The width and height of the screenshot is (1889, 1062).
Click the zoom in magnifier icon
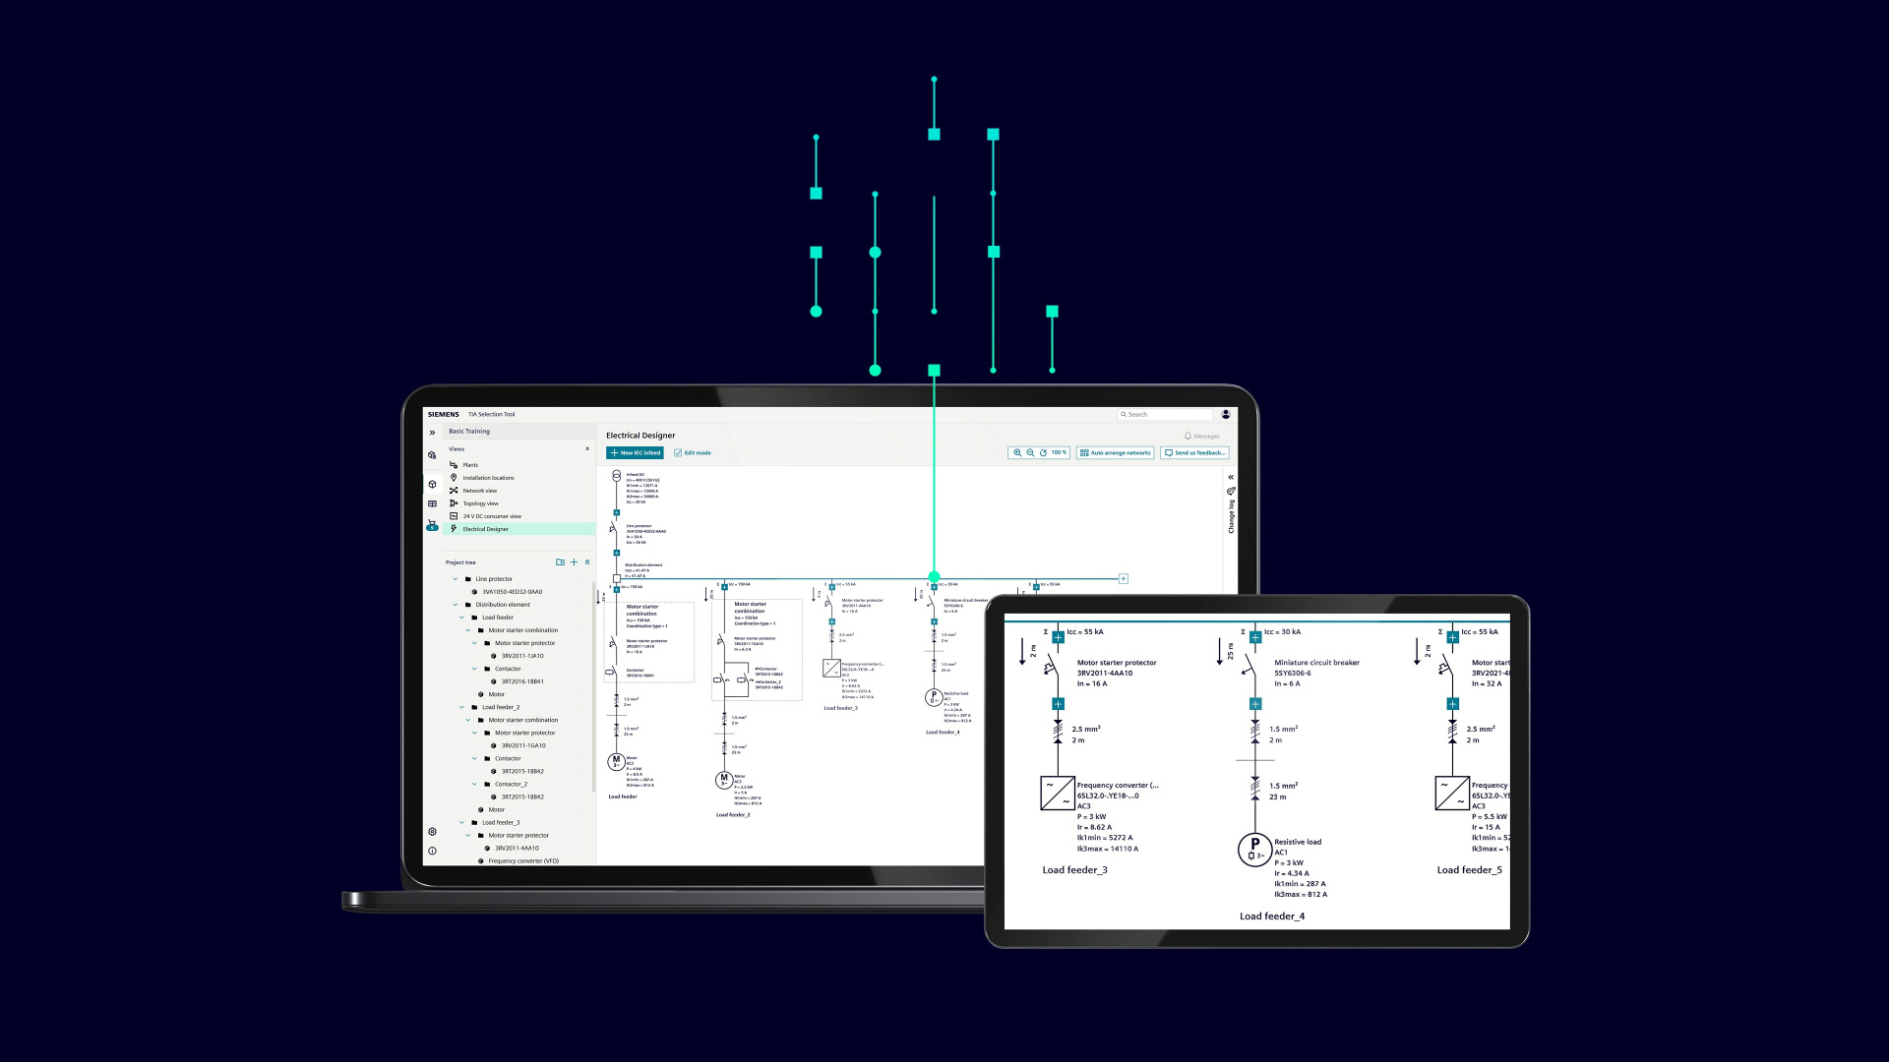[1017, 453]
